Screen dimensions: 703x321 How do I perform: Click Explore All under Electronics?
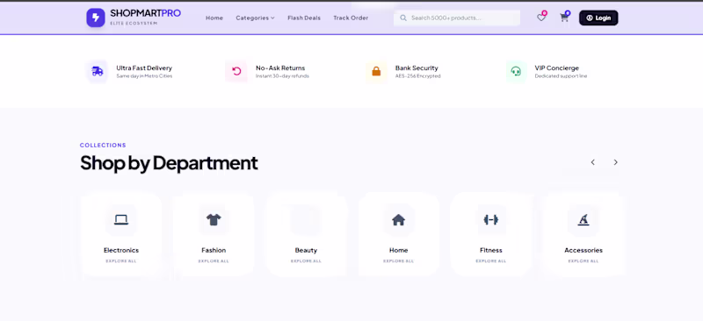pos(121,261)
